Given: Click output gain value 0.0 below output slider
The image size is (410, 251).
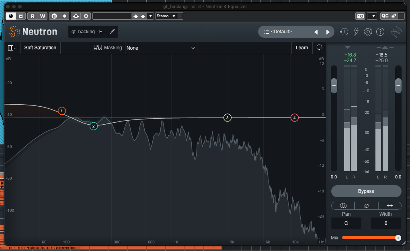Looking at the screenshot, I should (x=398, y=177).
